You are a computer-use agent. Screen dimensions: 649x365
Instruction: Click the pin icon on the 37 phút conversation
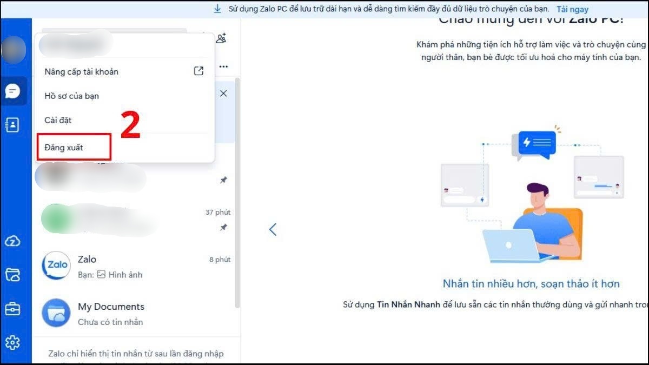(223, 228)
